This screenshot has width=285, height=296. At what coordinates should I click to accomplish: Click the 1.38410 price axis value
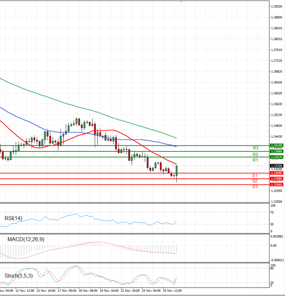[x=276, y=28]
